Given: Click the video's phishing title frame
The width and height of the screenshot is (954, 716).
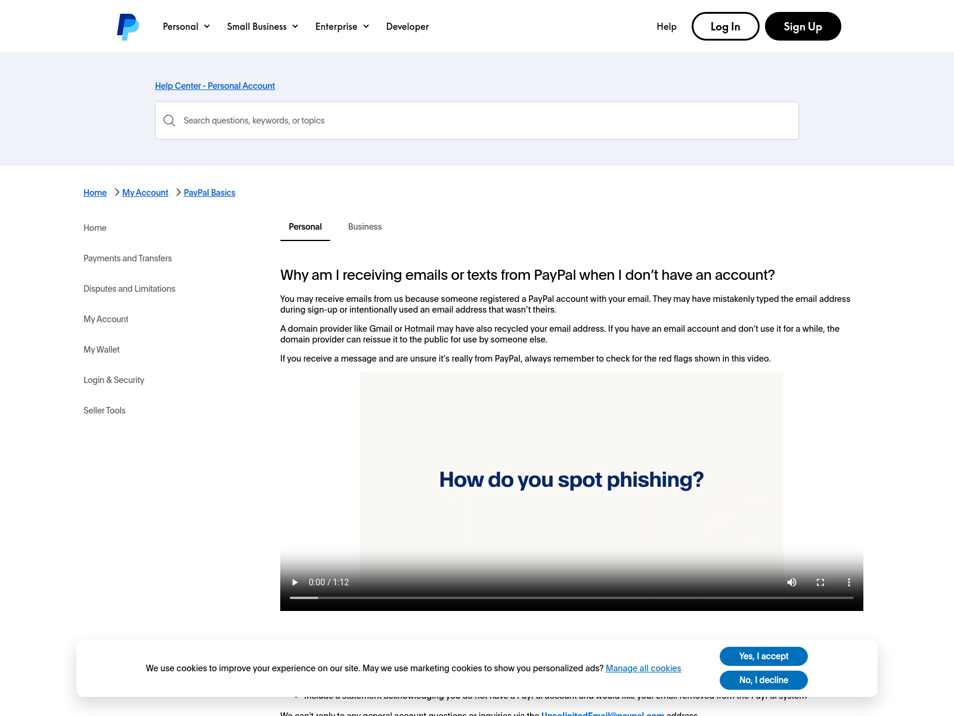Looking at the screenshot, I should [x=571, y=480].
